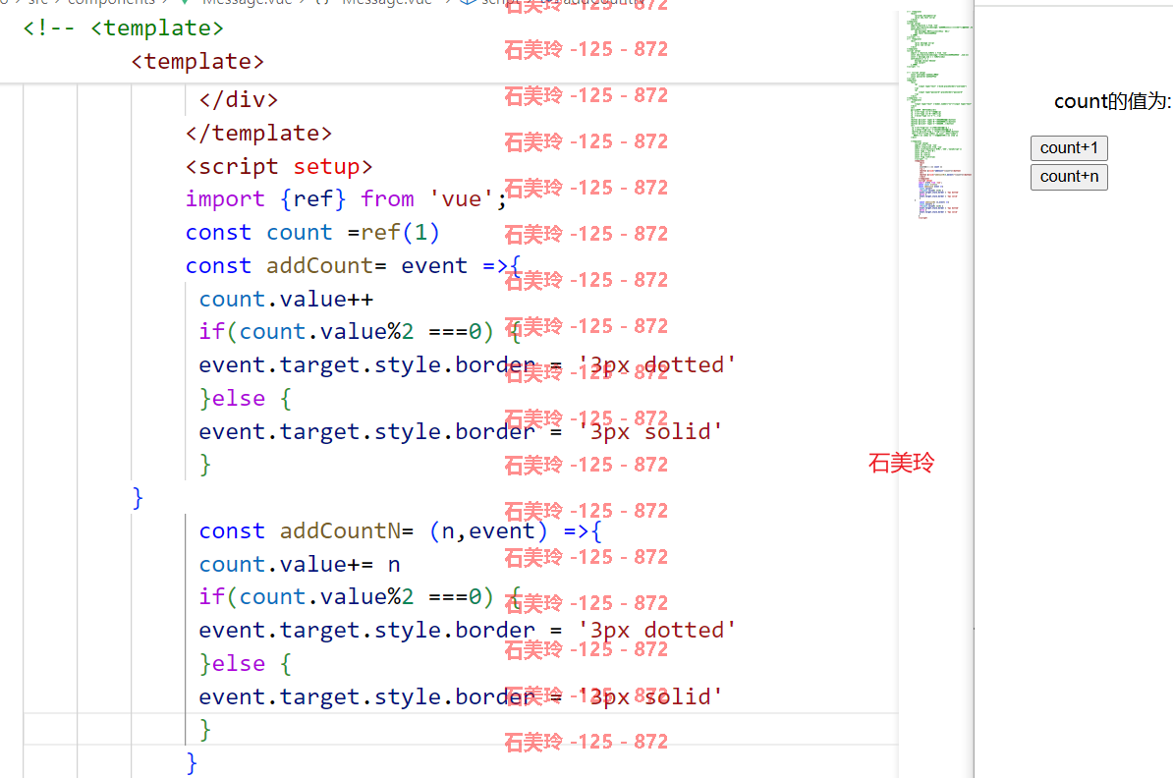Click the 'const count =ref(1)' line

click(x=312, y=233)
